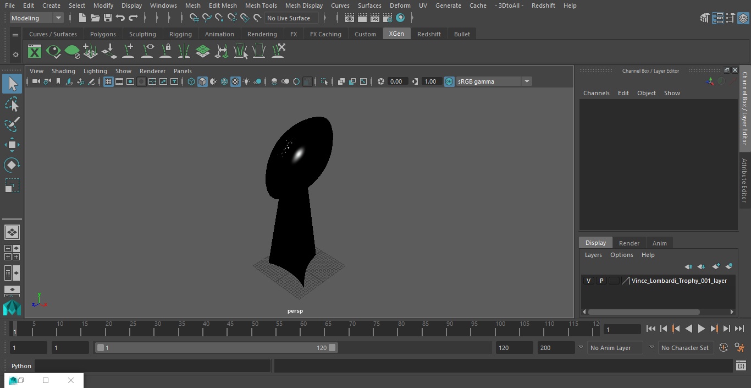Open the Redshift menu
Image resolution: width=751 pixels, height=388 pixels.
tap(543, 6)
